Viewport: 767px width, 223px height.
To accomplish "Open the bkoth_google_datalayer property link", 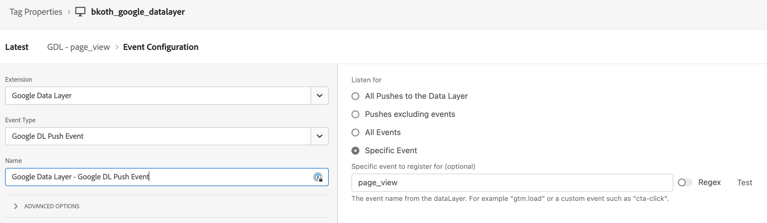I will [x=138, y=12].
